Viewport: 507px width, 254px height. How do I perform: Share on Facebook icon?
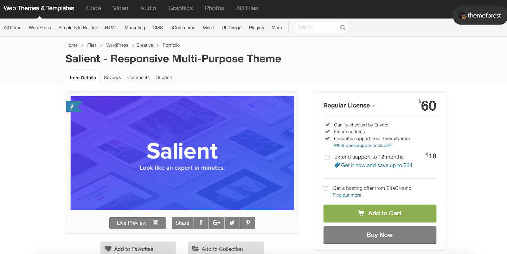pos(201,223)
